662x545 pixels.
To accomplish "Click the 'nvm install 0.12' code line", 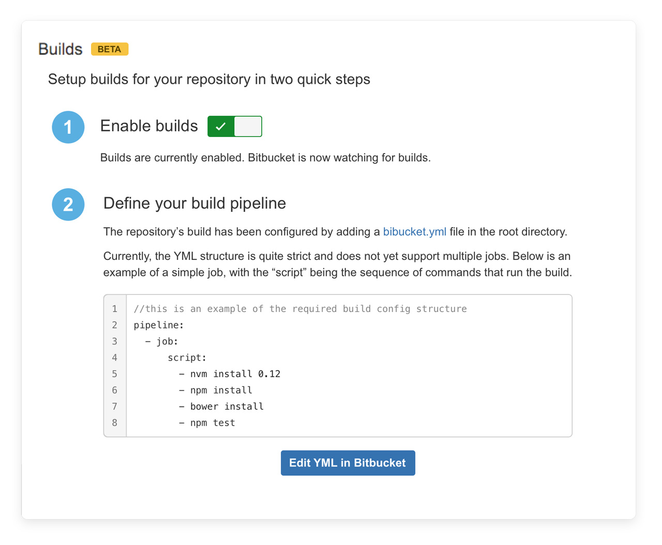I will coord(230,374).
